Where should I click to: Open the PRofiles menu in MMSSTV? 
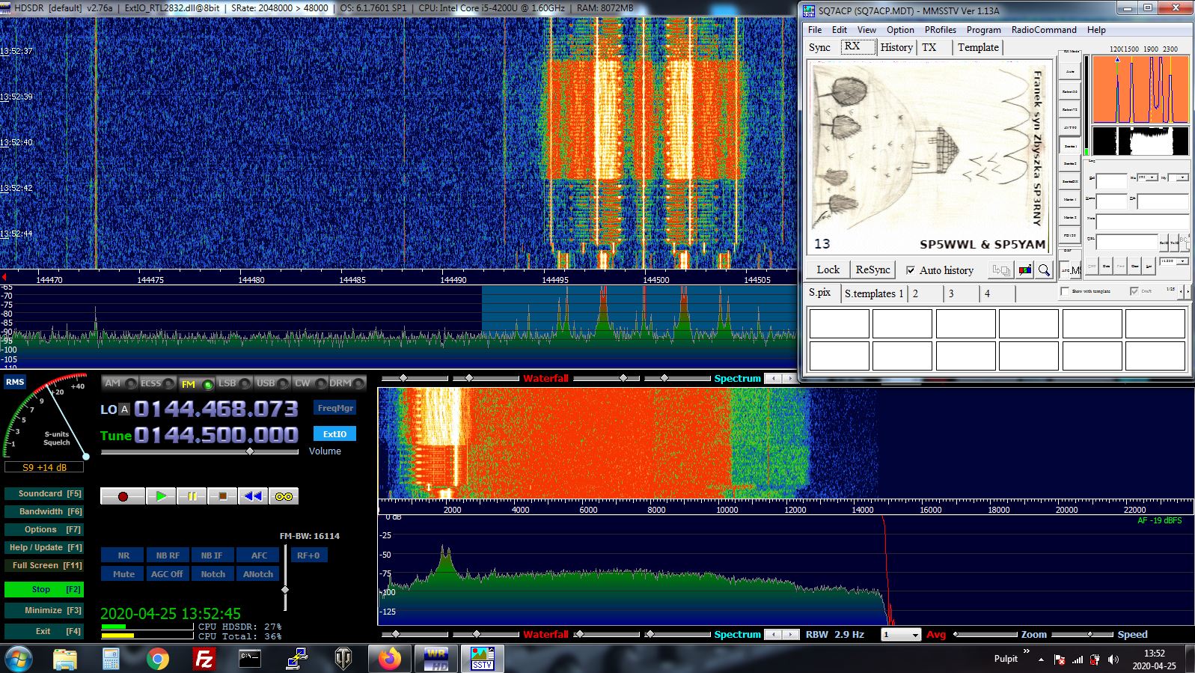point(940,30)
